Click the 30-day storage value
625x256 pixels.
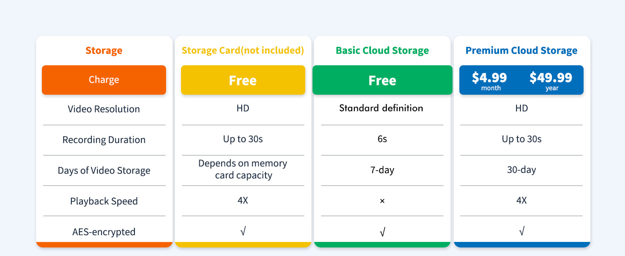(521, 170)
